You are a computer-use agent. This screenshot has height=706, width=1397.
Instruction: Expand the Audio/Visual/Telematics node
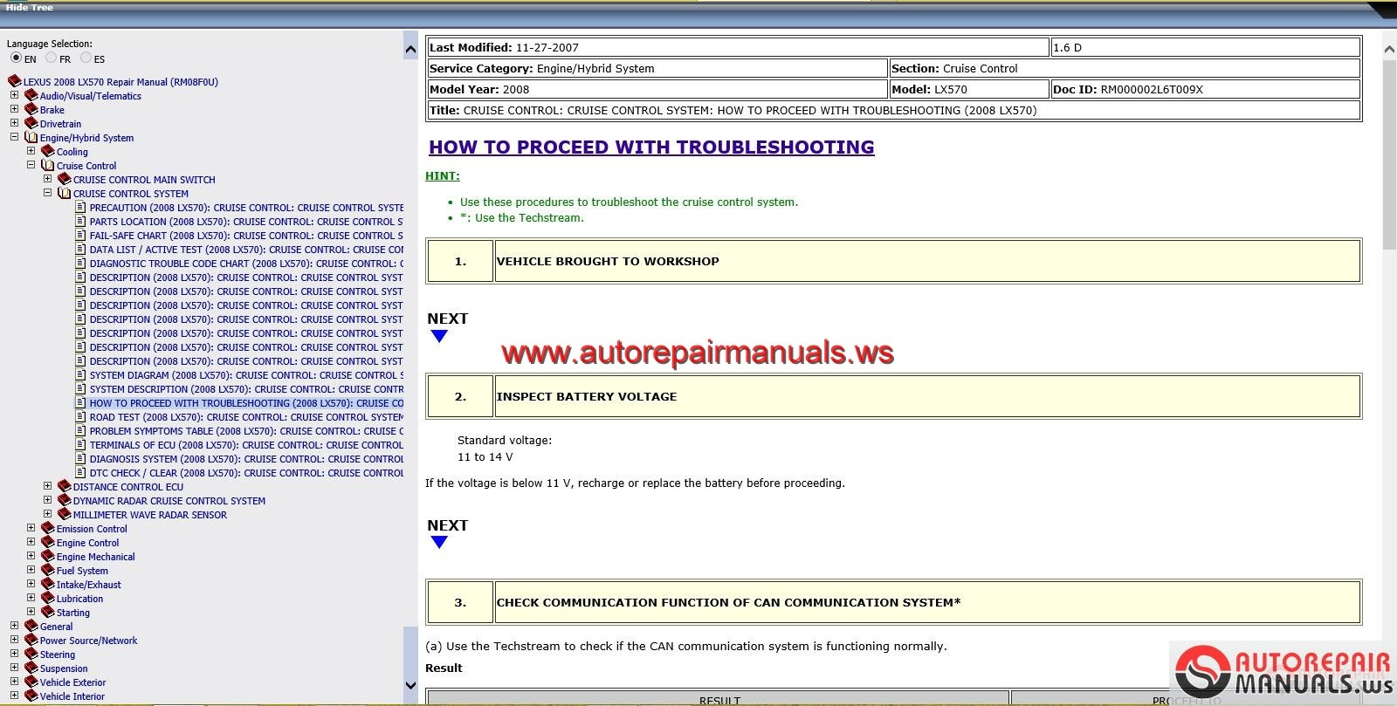tap(14, 95)
